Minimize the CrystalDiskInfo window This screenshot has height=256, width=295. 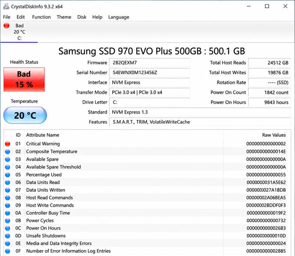pos(249,6)
